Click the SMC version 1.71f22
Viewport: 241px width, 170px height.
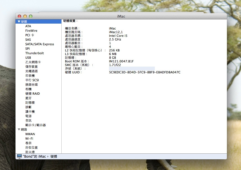click(x=115, y=65)
